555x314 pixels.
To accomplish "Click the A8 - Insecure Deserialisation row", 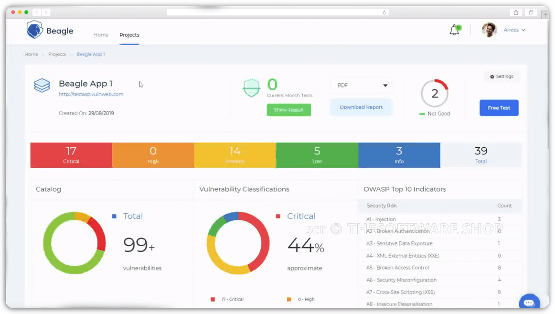I will [x=440, y=304].
